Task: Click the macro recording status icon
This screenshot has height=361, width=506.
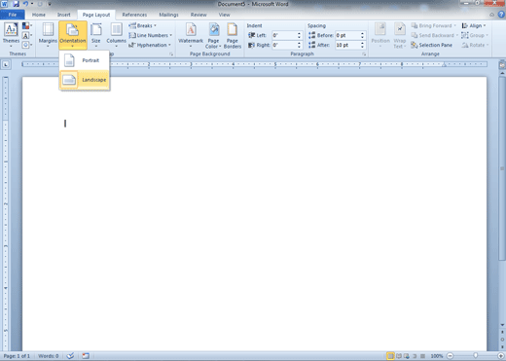Action: (86, 356)
